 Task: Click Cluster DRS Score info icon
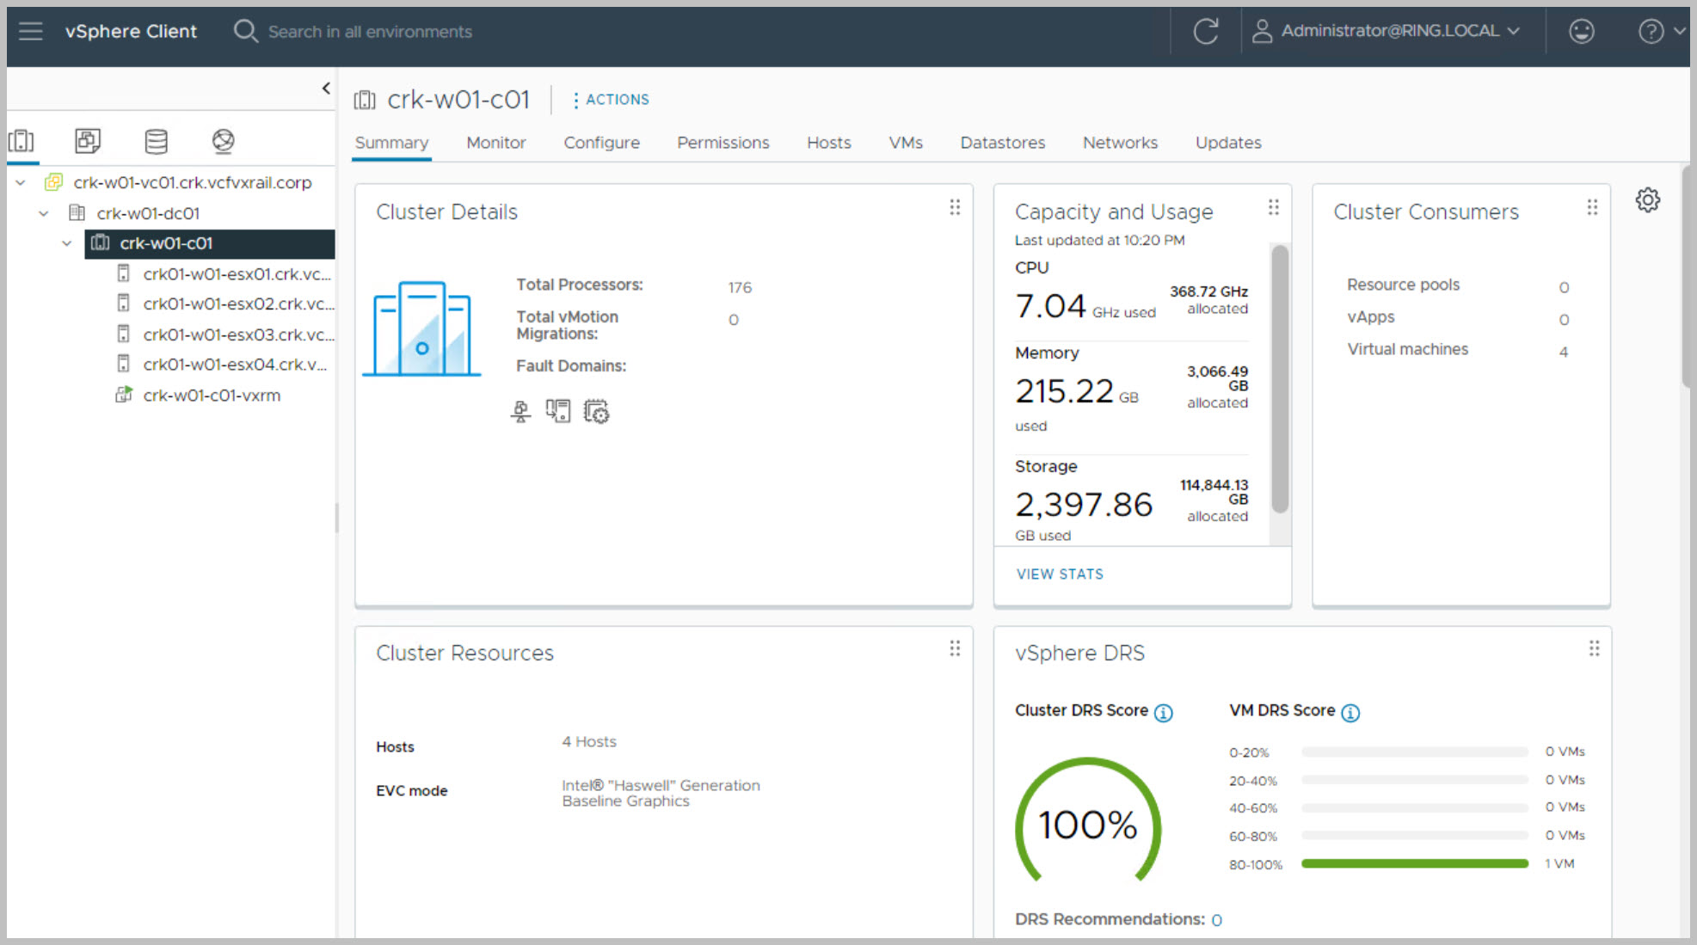tap(1163, 713)
